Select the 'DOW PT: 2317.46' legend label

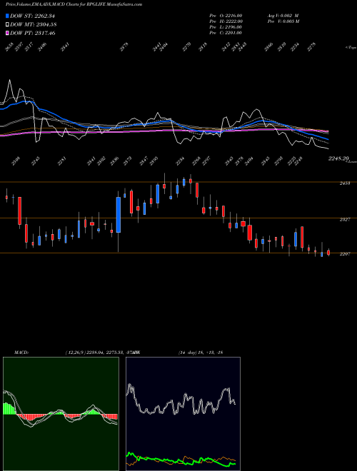point(32,33)
